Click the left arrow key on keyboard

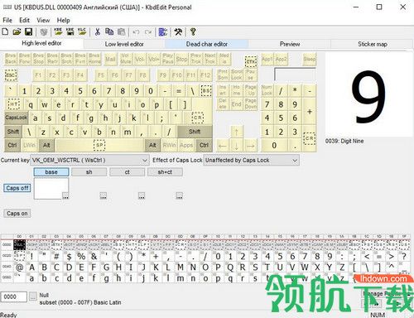(x=223, y=145)
